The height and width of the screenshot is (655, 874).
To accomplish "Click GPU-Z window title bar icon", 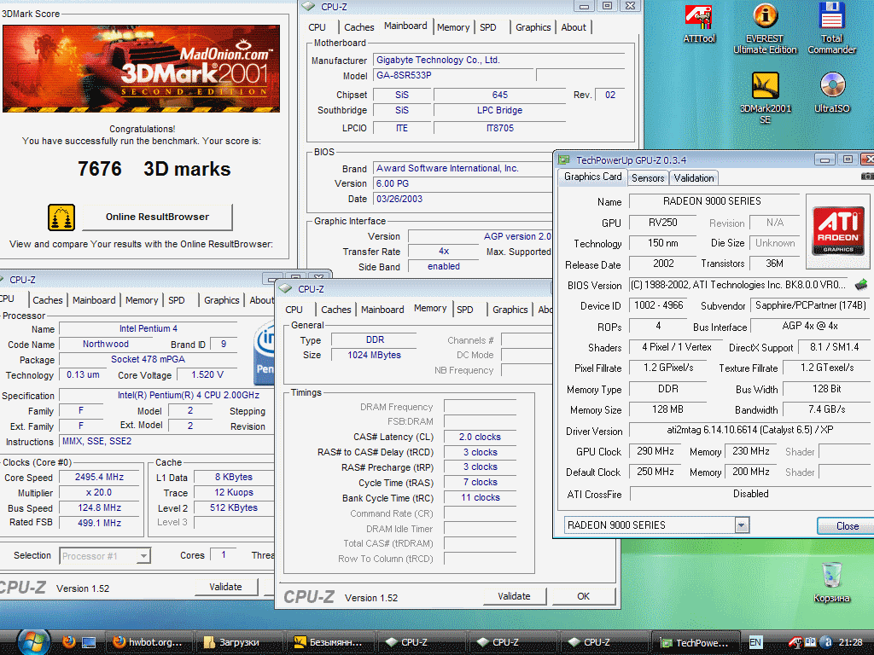I will coord(563,159).
